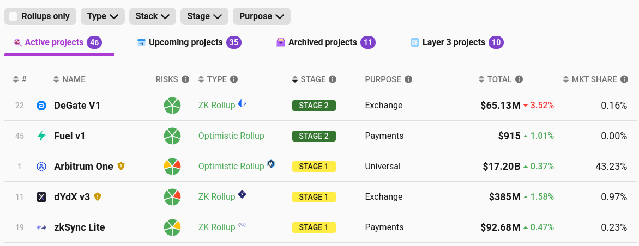
Task: Open the Type filter dropdown
Action: pyautogui.click(x=103, y=16)
